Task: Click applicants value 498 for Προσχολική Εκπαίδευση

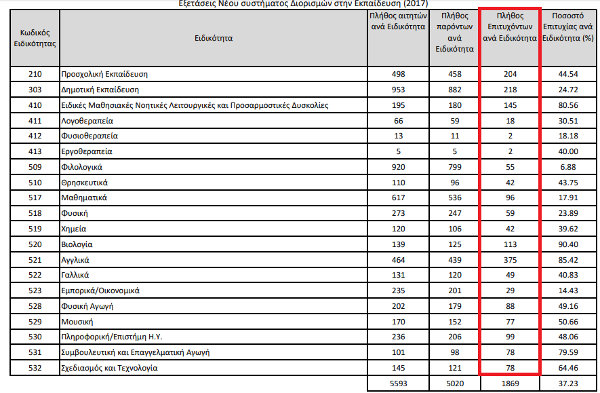Action: (x=399, y=74)
